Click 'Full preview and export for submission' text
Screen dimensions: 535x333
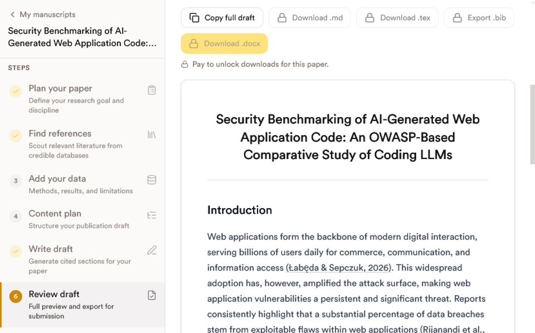tap(71, 311)
